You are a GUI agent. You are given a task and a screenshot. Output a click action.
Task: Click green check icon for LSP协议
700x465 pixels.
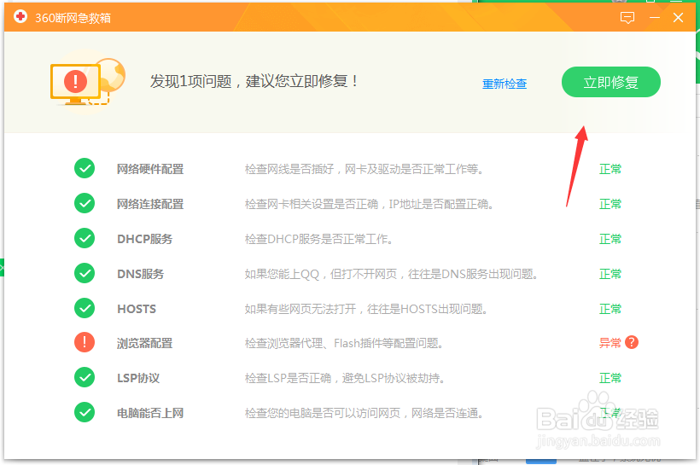tap(85, 377)
